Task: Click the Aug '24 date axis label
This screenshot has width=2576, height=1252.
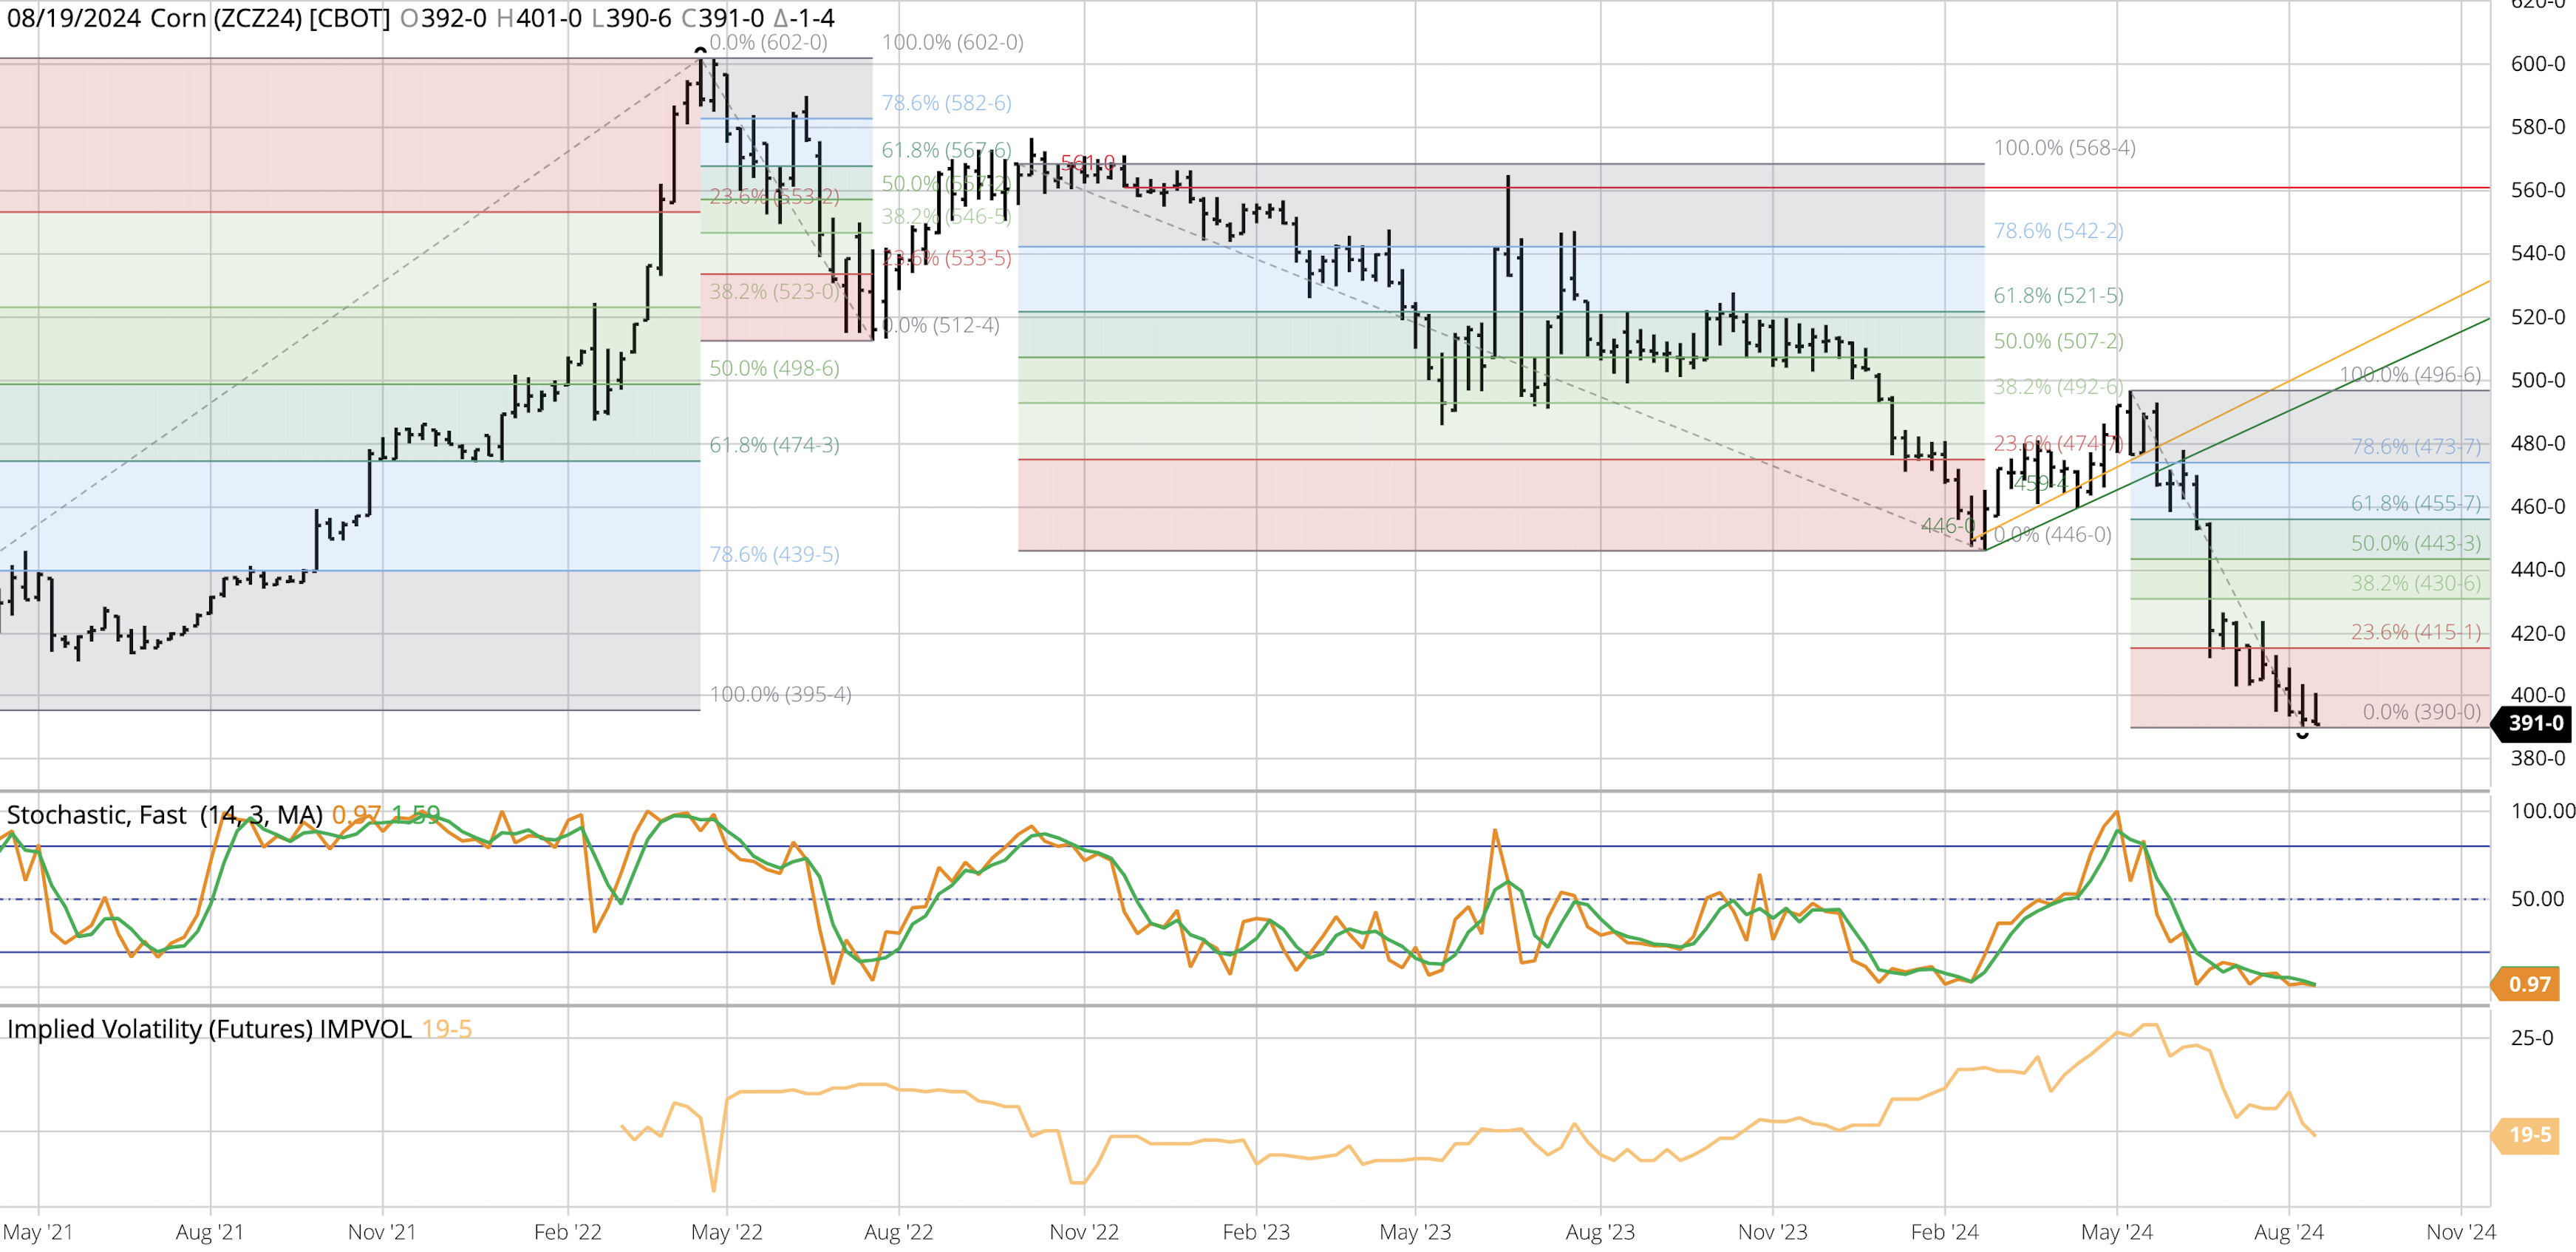Action: 2288,1232
